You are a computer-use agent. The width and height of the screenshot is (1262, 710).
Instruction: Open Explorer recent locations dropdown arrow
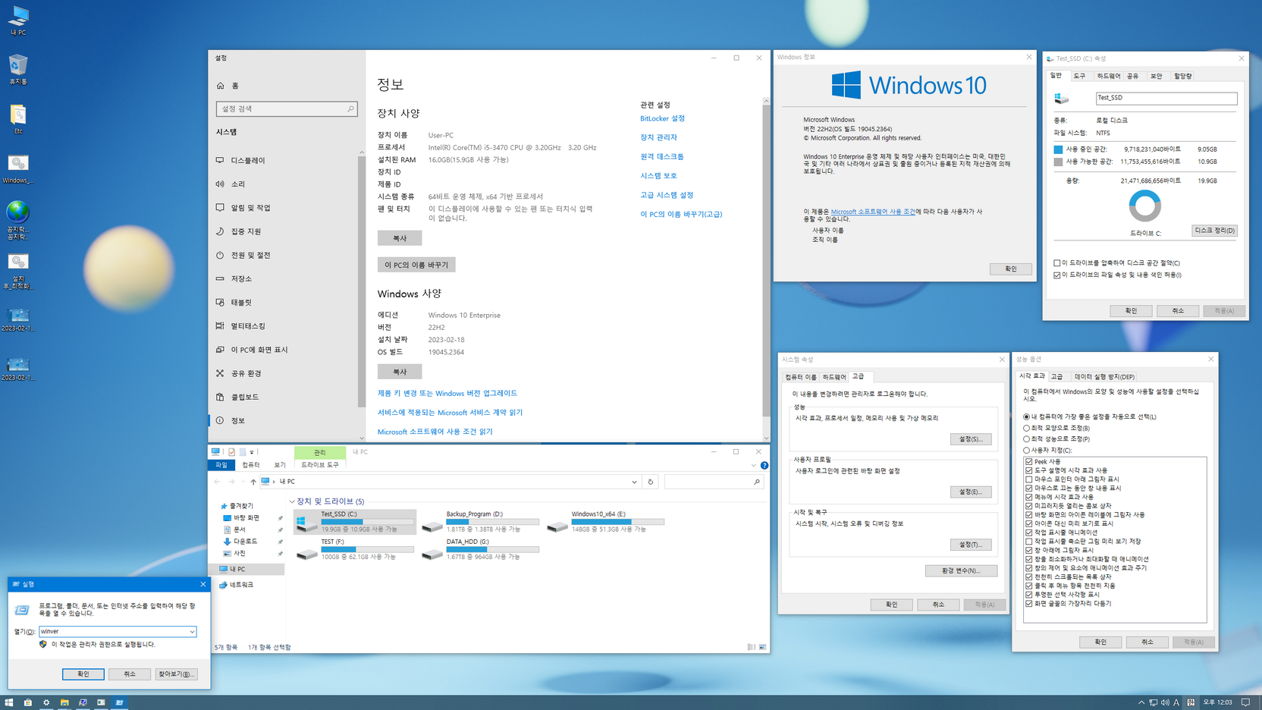[x=243, y=482]
